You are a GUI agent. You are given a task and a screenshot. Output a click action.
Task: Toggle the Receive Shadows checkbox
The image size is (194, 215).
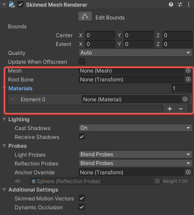tap(82, 137)
